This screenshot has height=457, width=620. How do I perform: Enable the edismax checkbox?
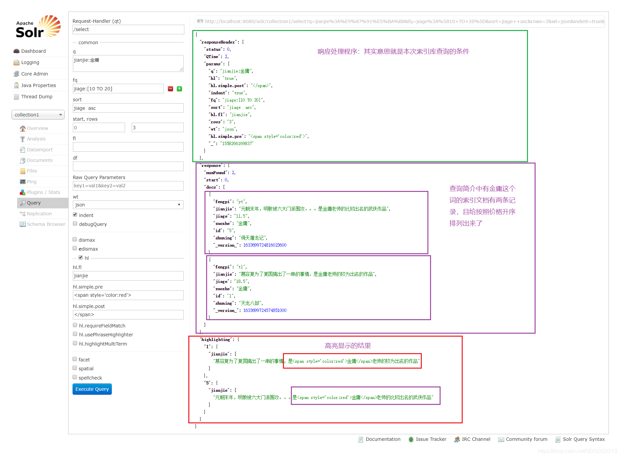tap(75, 248)
